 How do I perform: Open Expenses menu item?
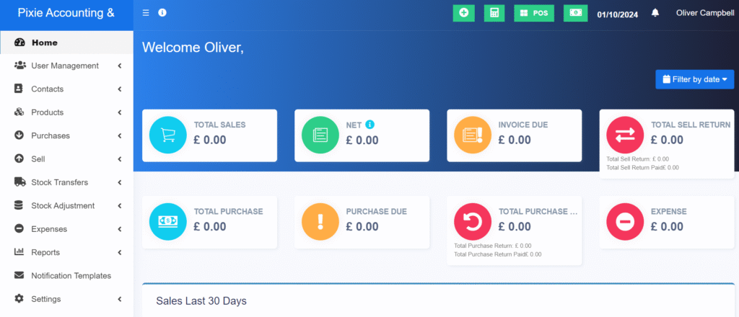coord(66,229)
